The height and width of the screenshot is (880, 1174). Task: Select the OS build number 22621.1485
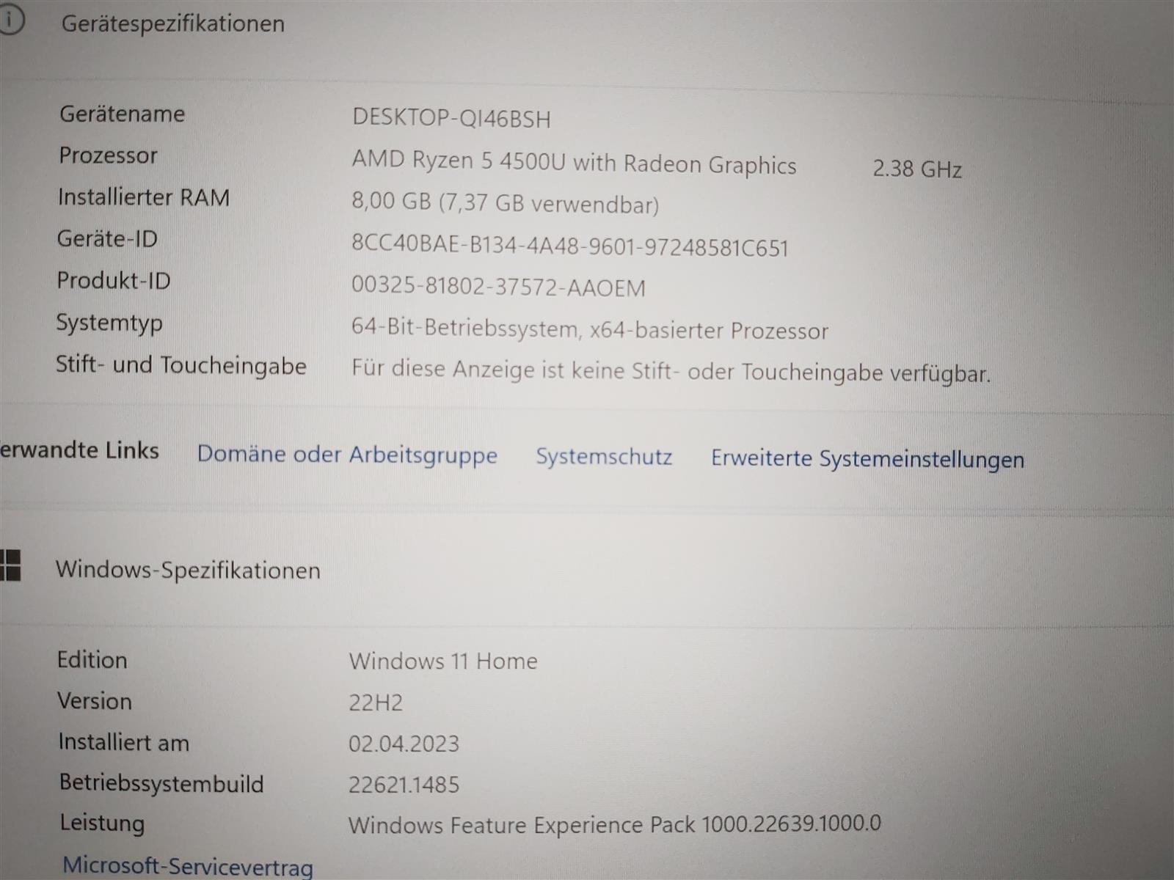coord(404,785)
